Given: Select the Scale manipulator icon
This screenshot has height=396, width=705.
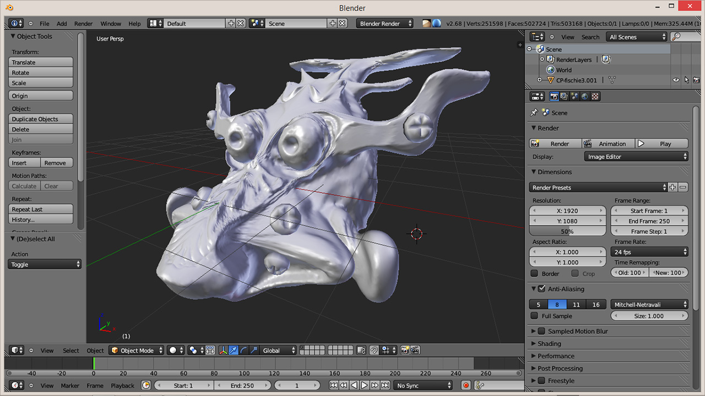Looking at the screenshot, I should click(254, 350).
